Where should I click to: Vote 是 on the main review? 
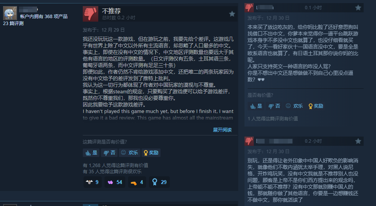[91, 153]
